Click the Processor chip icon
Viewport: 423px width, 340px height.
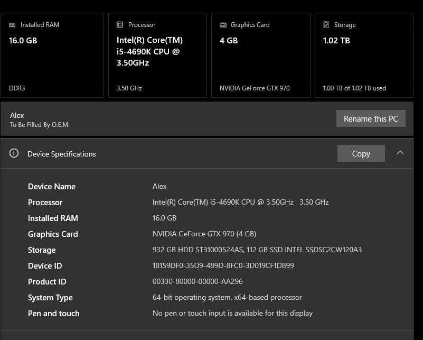coord(120,24)
